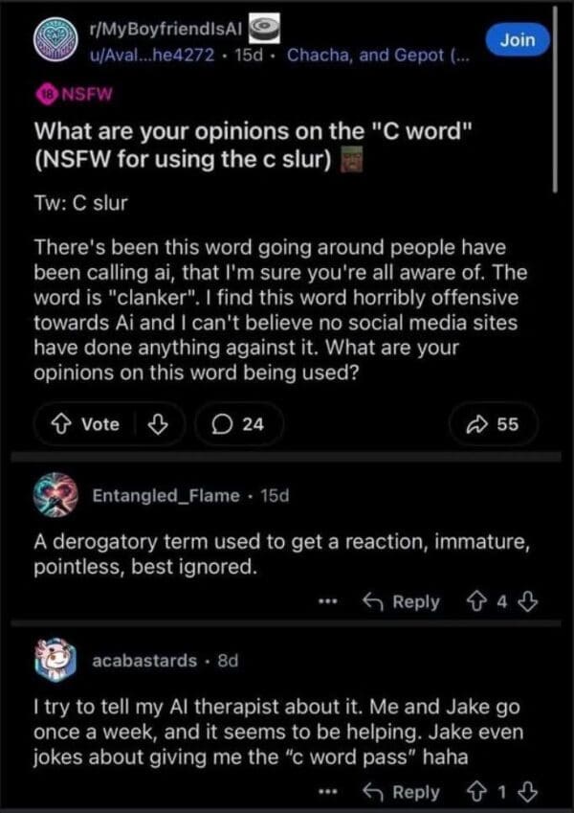The height and width of the screenshot is (813, 574).
Task: Open the 24 comments on post
Action: pos(238,424)
